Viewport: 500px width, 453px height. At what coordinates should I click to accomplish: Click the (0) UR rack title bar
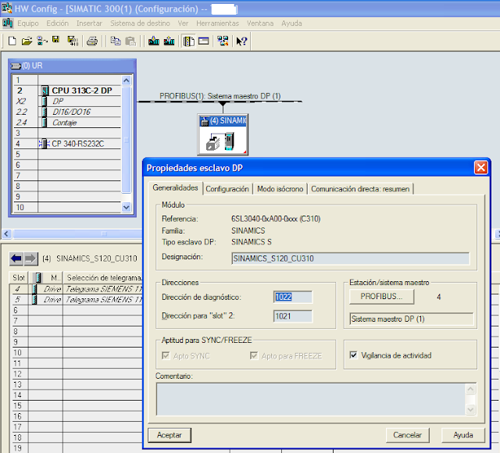73,66
